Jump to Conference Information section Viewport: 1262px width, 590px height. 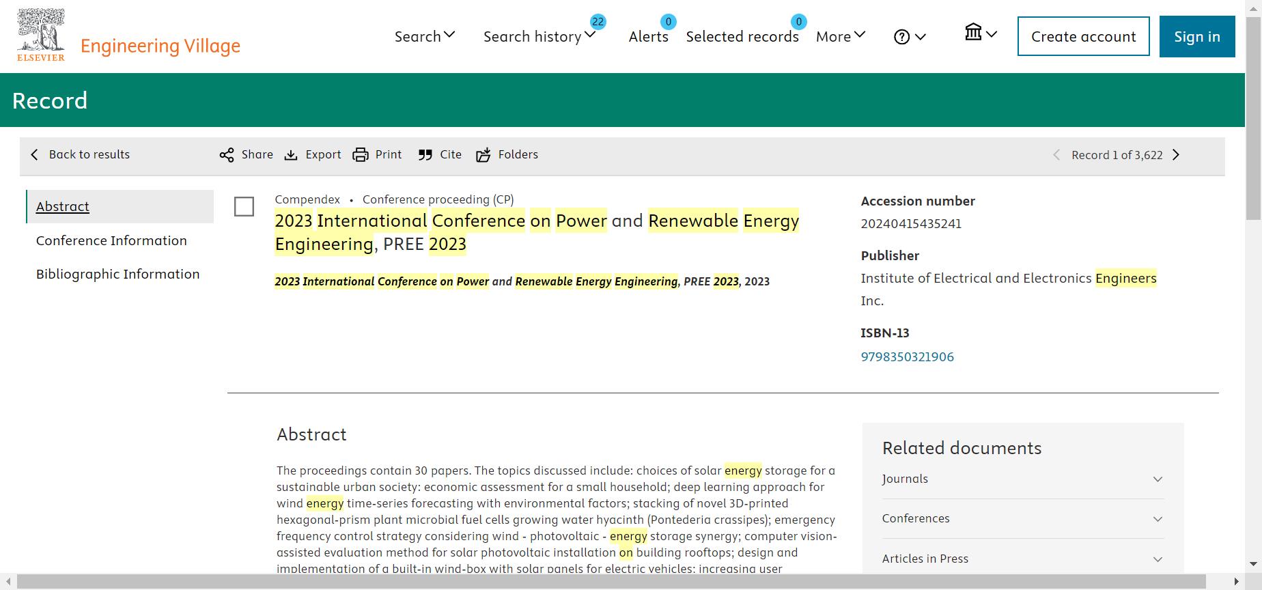pyautogui.click(x=111, y=240)
